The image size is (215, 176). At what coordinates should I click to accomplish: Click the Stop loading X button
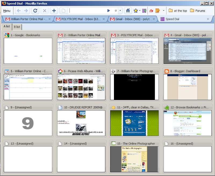coord(45,11)
